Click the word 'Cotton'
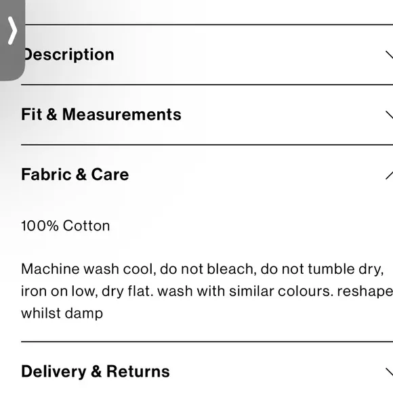 click(87, 226)
